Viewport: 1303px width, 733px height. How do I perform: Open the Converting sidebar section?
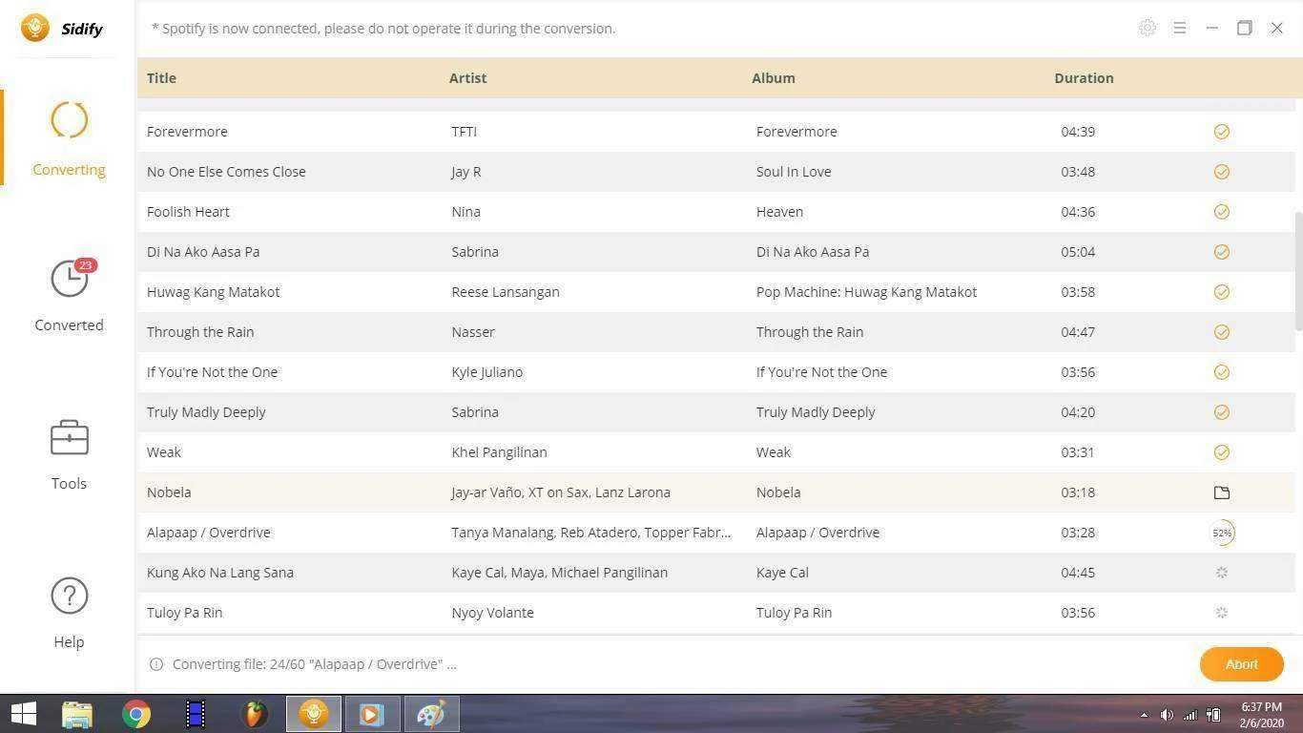coord(69,138)
